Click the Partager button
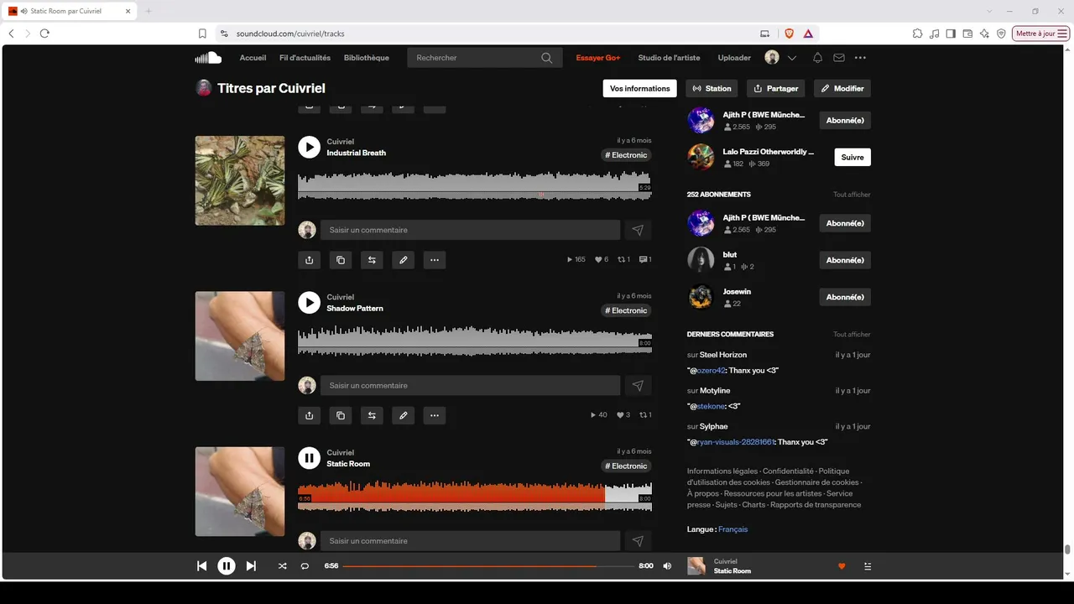The height and width of the screenshot is (604, 1074). coord(775,88)
